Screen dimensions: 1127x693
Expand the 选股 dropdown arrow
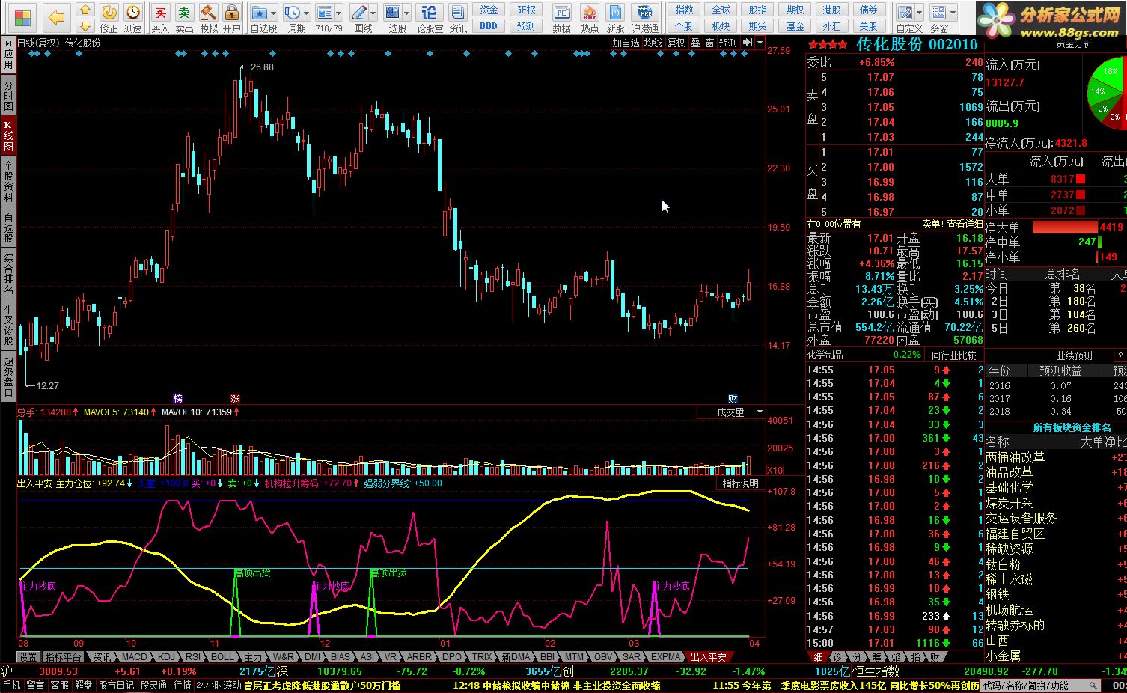(x=406, y=13)
